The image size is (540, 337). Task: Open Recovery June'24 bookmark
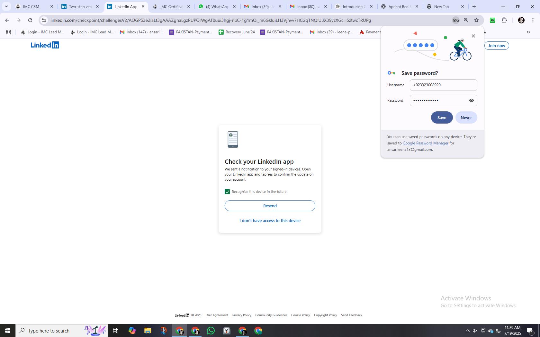coord(237,32)
